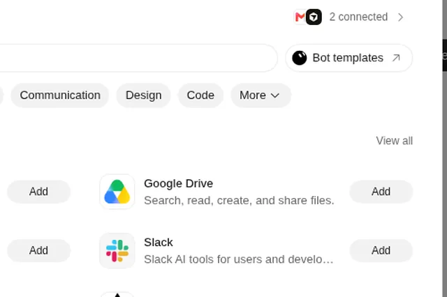The image size is (447, 297).
Task: Click 'Search, read, create, and share files.' description
Action: pos(239,201)
